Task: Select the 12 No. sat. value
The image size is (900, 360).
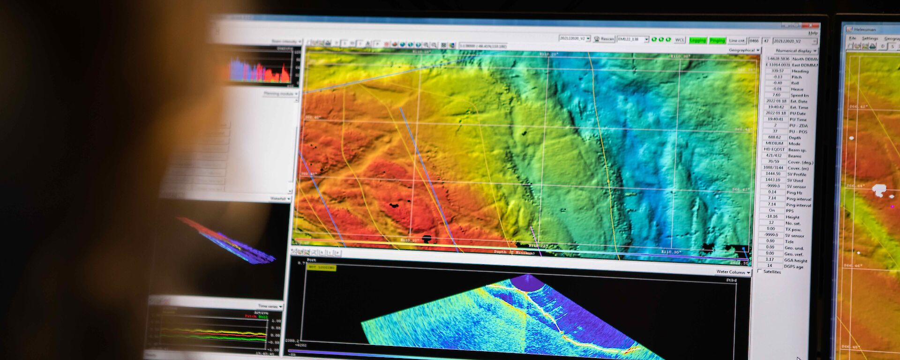Action: pyautogui.click(x=772, y=223)
